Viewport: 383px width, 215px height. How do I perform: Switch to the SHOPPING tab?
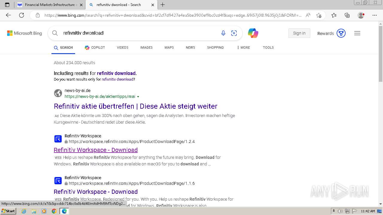(x=215, y=47)
